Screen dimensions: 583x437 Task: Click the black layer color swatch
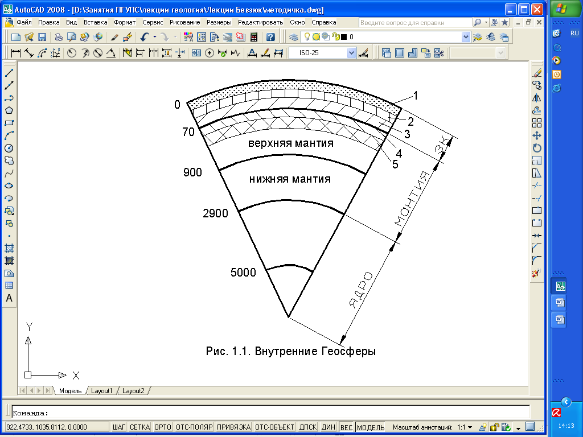click(x=344, y=37)
